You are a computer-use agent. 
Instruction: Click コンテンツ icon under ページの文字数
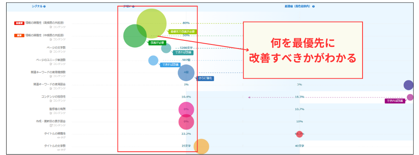click(x=51, y=51)
